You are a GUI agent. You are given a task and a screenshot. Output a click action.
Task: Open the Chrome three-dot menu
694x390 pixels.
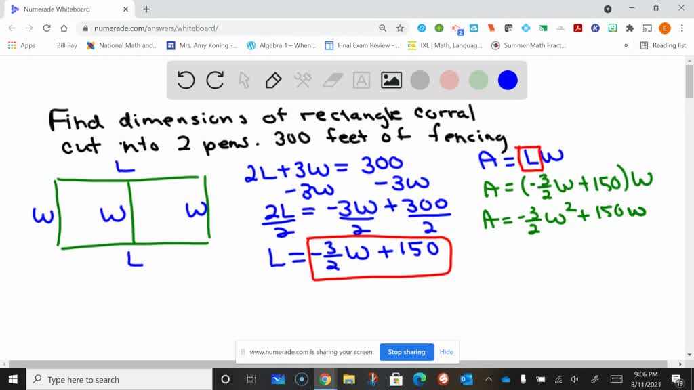(x=682, y=29)
